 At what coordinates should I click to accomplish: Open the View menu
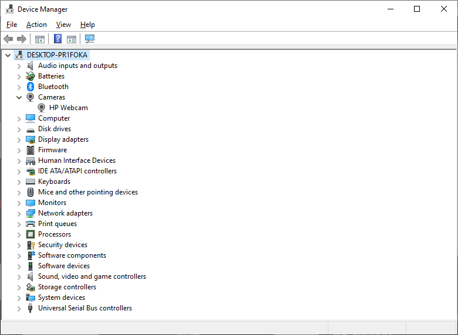pyautogui.click(x=63, y=25)
